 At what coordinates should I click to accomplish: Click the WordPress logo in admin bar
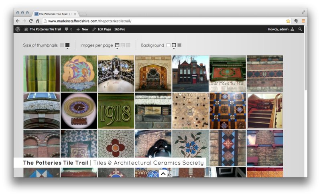(x=18, y=29)
